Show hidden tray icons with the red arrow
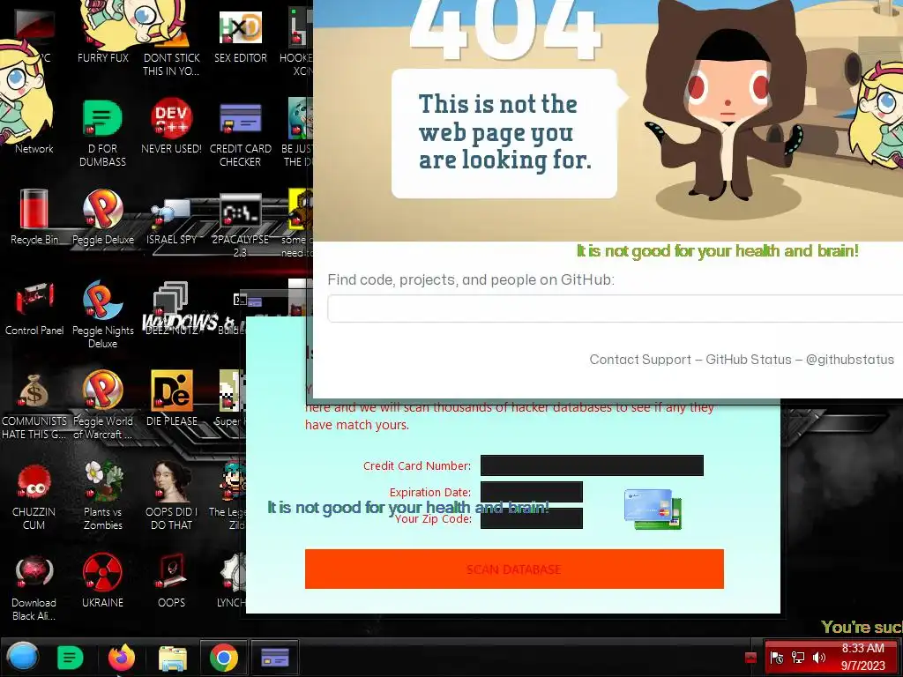Viewport: 903px width, 677px height. point(750,658)
